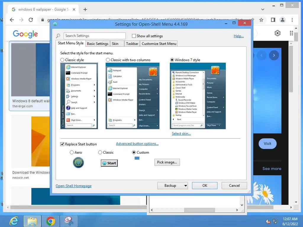Open the Chrome profile avatar

tap(283, 20)
